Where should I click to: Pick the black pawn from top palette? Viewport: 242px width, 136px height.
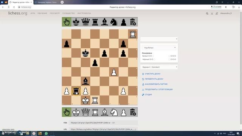124,22
